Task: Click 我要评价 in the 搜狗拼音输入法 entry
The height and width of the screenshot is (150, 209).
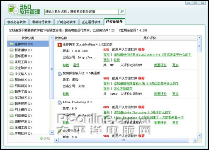Action: coord(160,94)
